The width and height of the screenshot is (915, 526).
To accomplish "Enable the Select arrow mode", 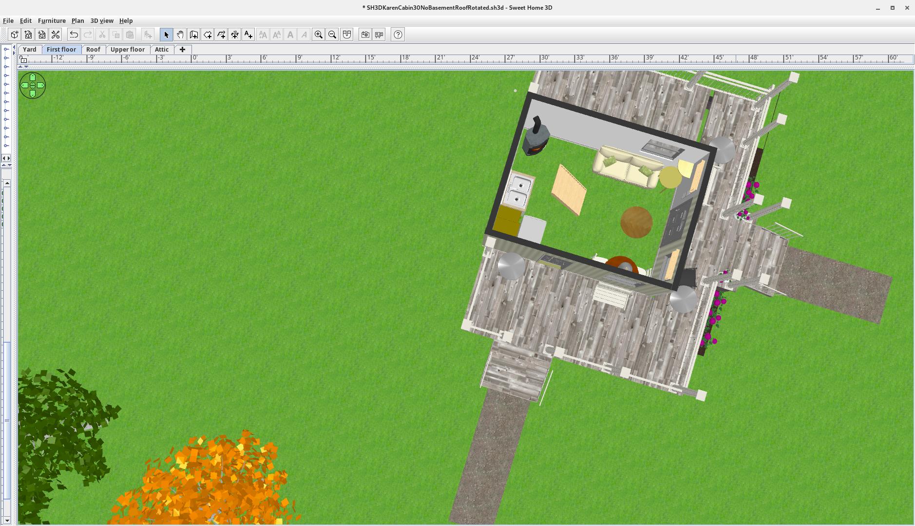I will click(x=166, y=35).
